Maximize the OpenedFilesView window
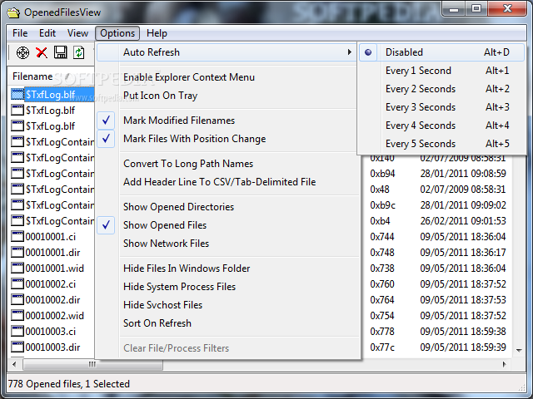The image size is (533, 399). point(476,8)
